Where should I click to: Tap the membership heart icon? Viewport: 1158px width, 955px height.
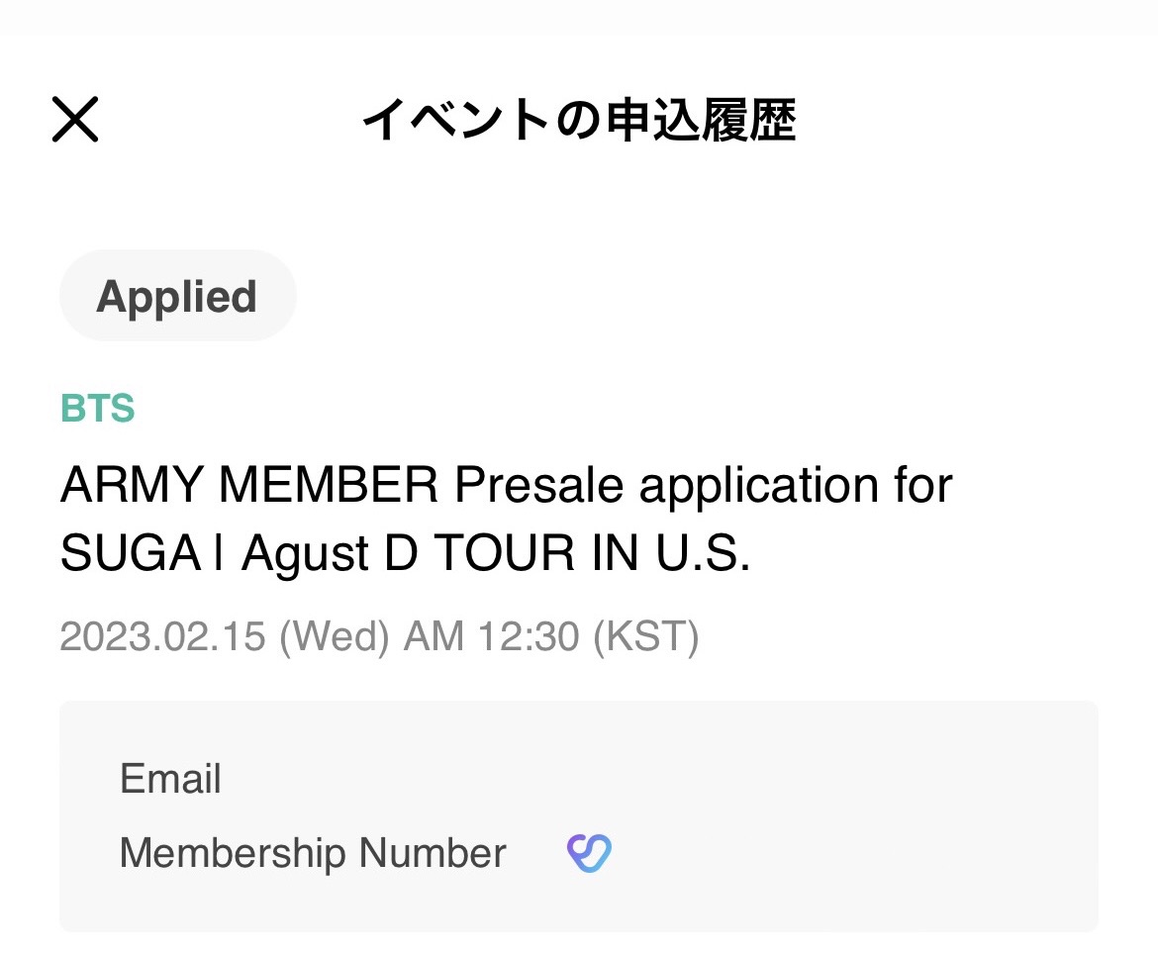click(x=589, y=853)
